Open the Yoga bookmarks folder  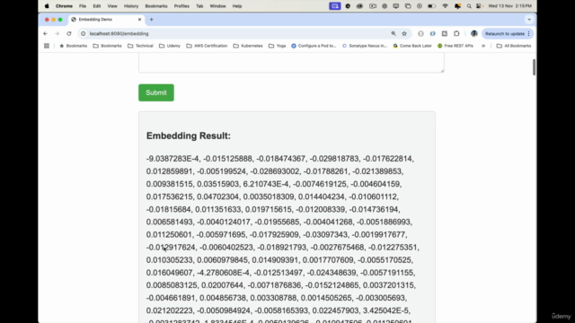click(278, 46)
